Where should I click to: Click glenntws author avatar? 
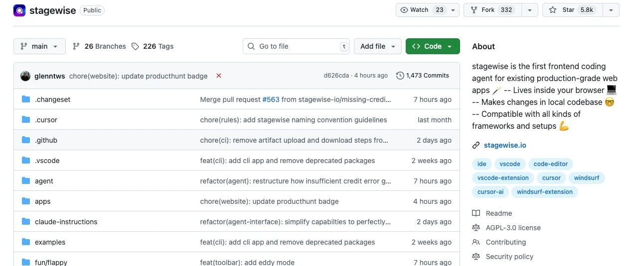coord(25,76)
